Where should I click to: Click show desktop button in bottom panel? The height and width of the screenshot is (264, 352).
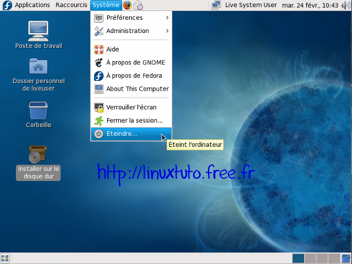tap(5, 258)
